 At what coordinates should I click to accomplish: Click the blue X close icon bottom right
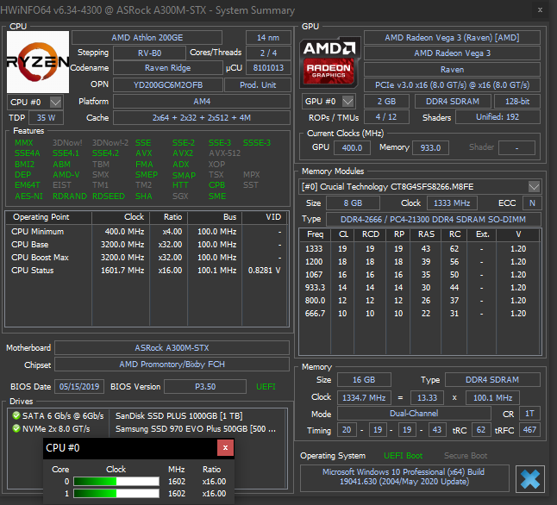(530, 479)
